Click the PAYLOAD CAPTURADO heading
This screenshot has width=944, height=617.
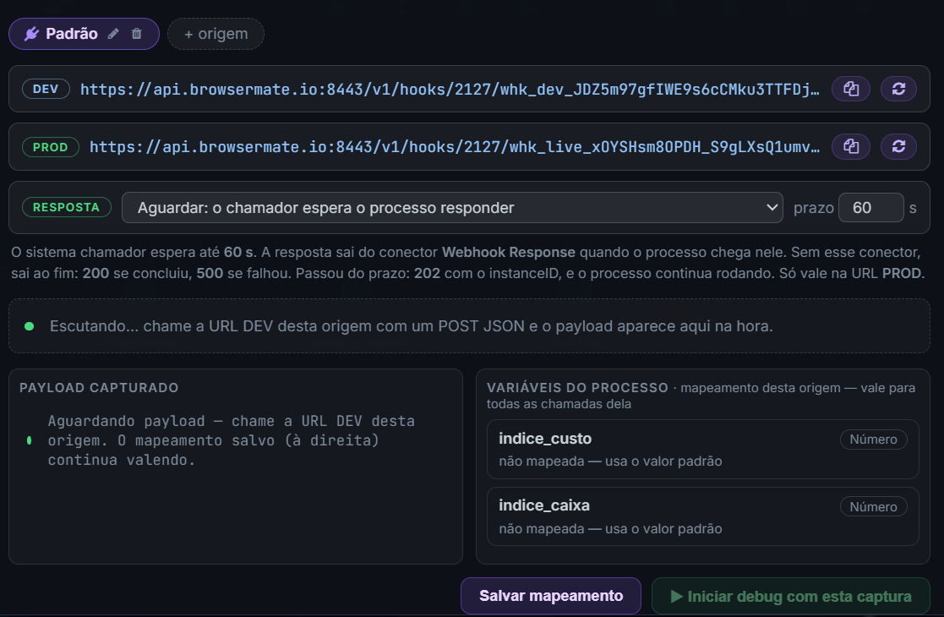pyautogui.click(x=99, y=388)
